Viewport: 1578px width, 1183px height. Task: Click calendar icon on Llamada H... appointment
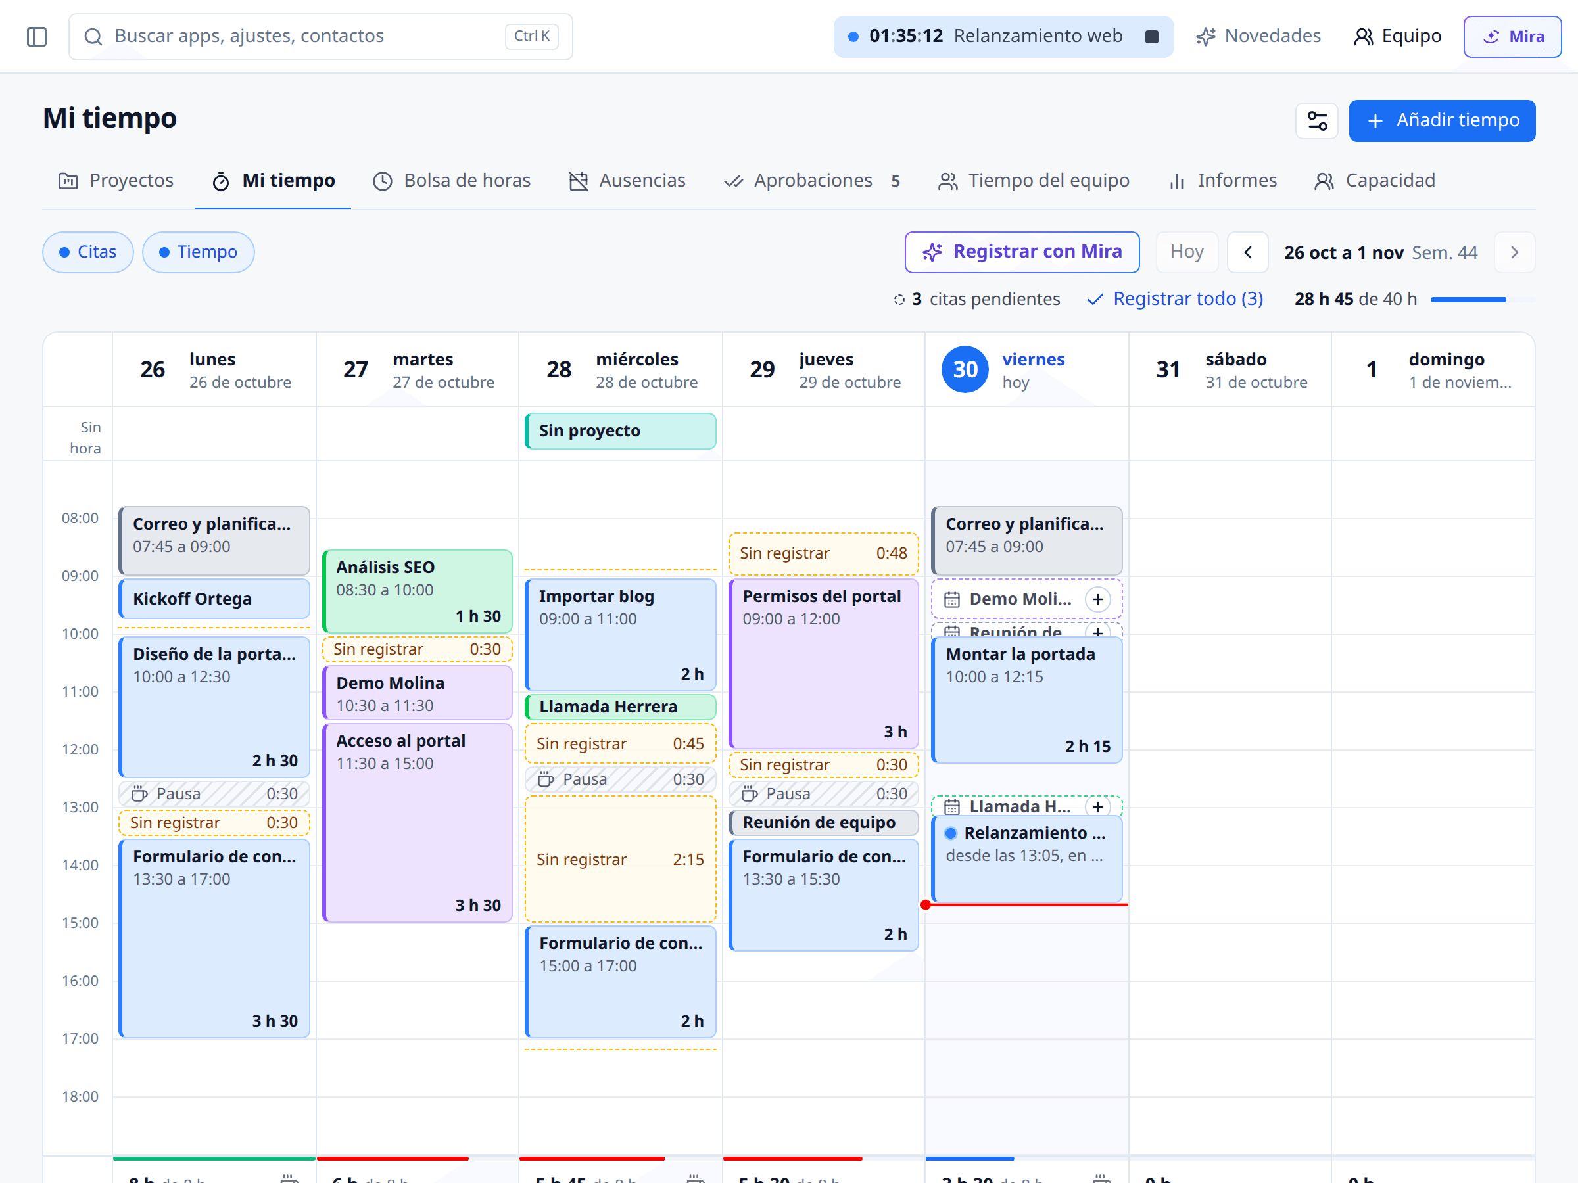click(x=951, y=806)
